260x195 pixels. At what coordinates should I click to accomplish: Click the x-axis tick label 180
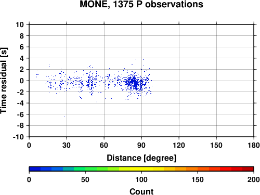point(254,145)
